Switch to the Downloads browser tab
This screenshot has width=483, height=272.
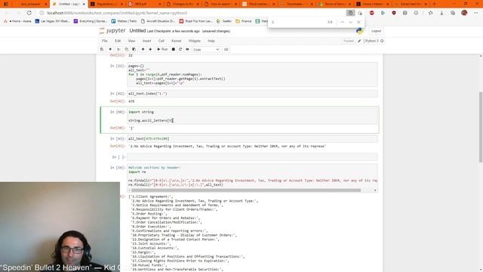click(x=294, y=4)
